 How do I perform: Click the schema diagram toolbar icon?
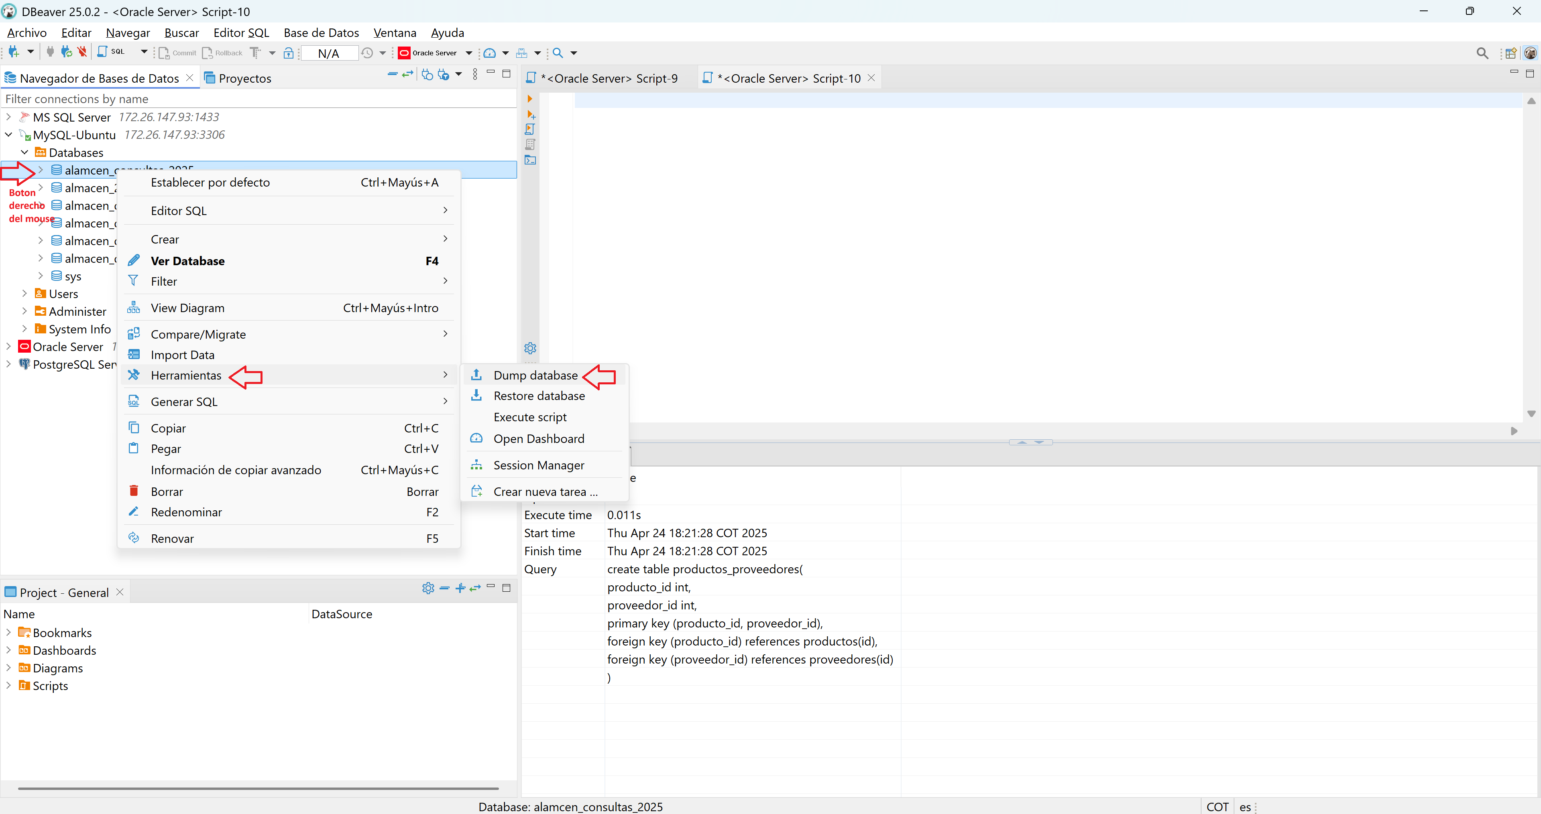(522, 53)
